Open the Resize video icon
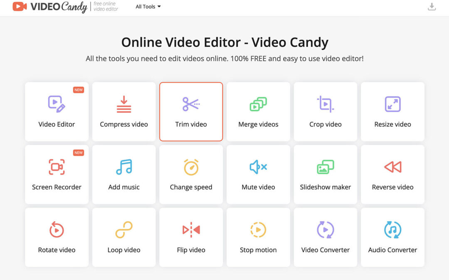This screenshot has width=449, height=280. pos(392,104)
